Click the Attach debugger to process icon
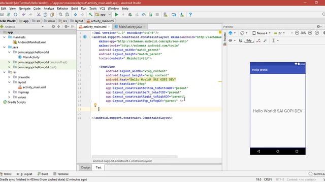Image resolution: width=325 pixels, height=182 pixels. click(150, 15)
